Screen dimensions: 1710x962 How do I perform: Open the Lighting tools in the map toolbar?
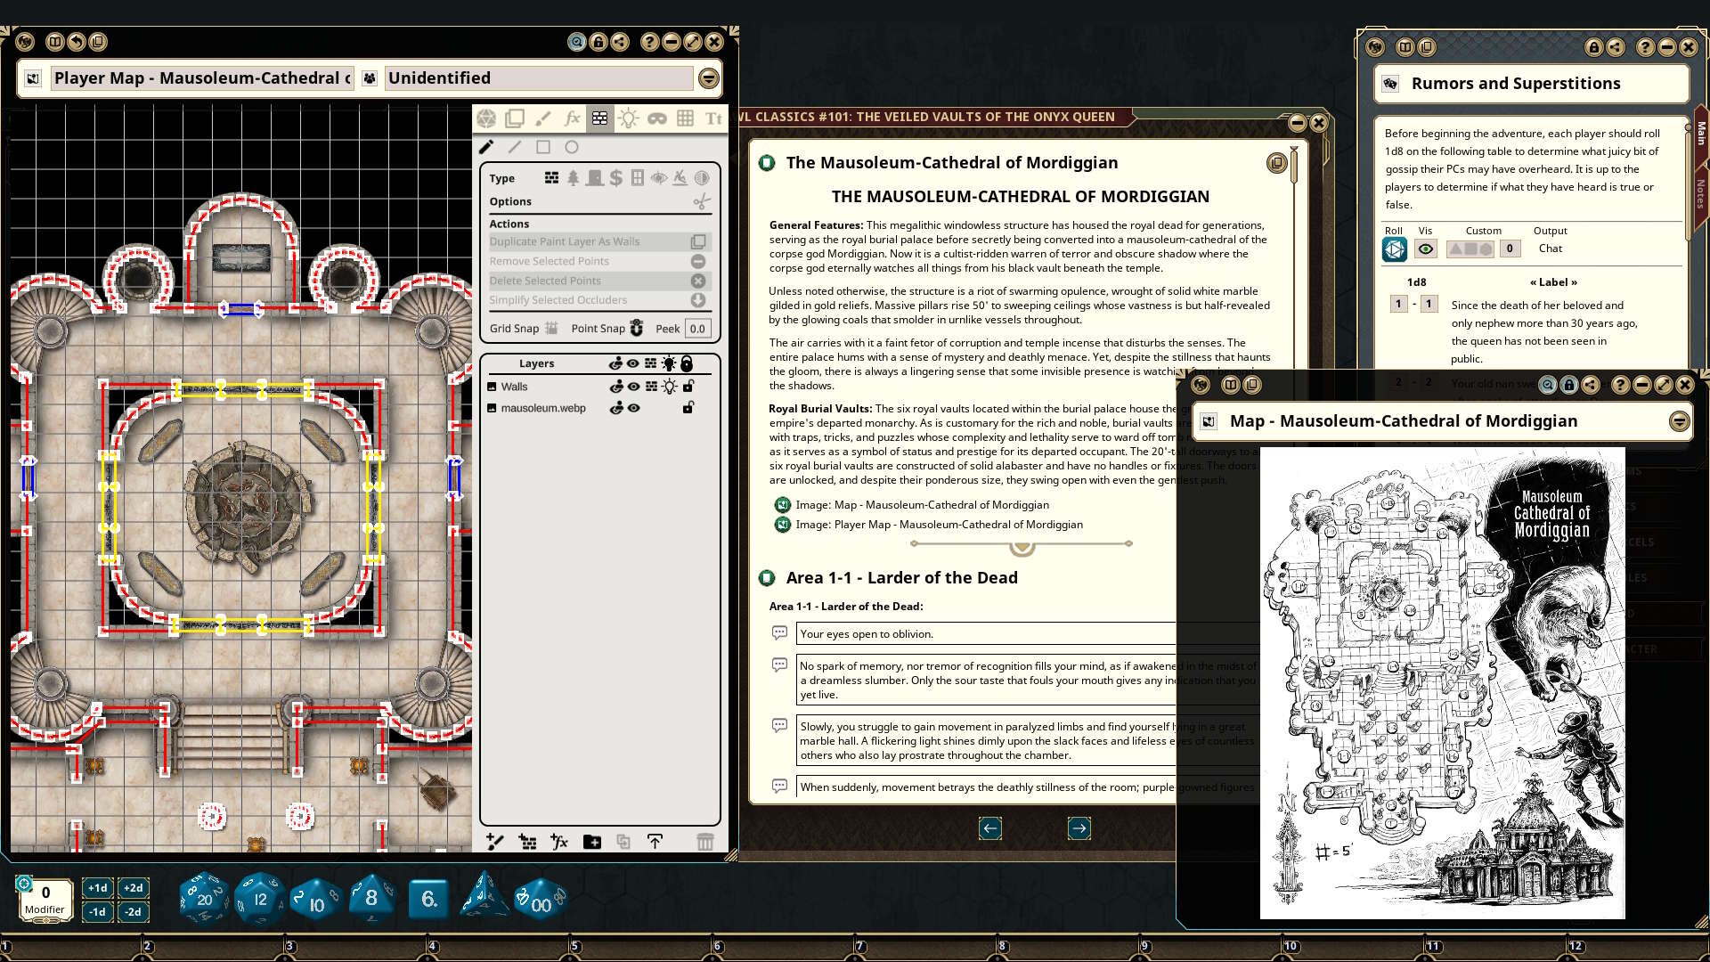point(628,118)
